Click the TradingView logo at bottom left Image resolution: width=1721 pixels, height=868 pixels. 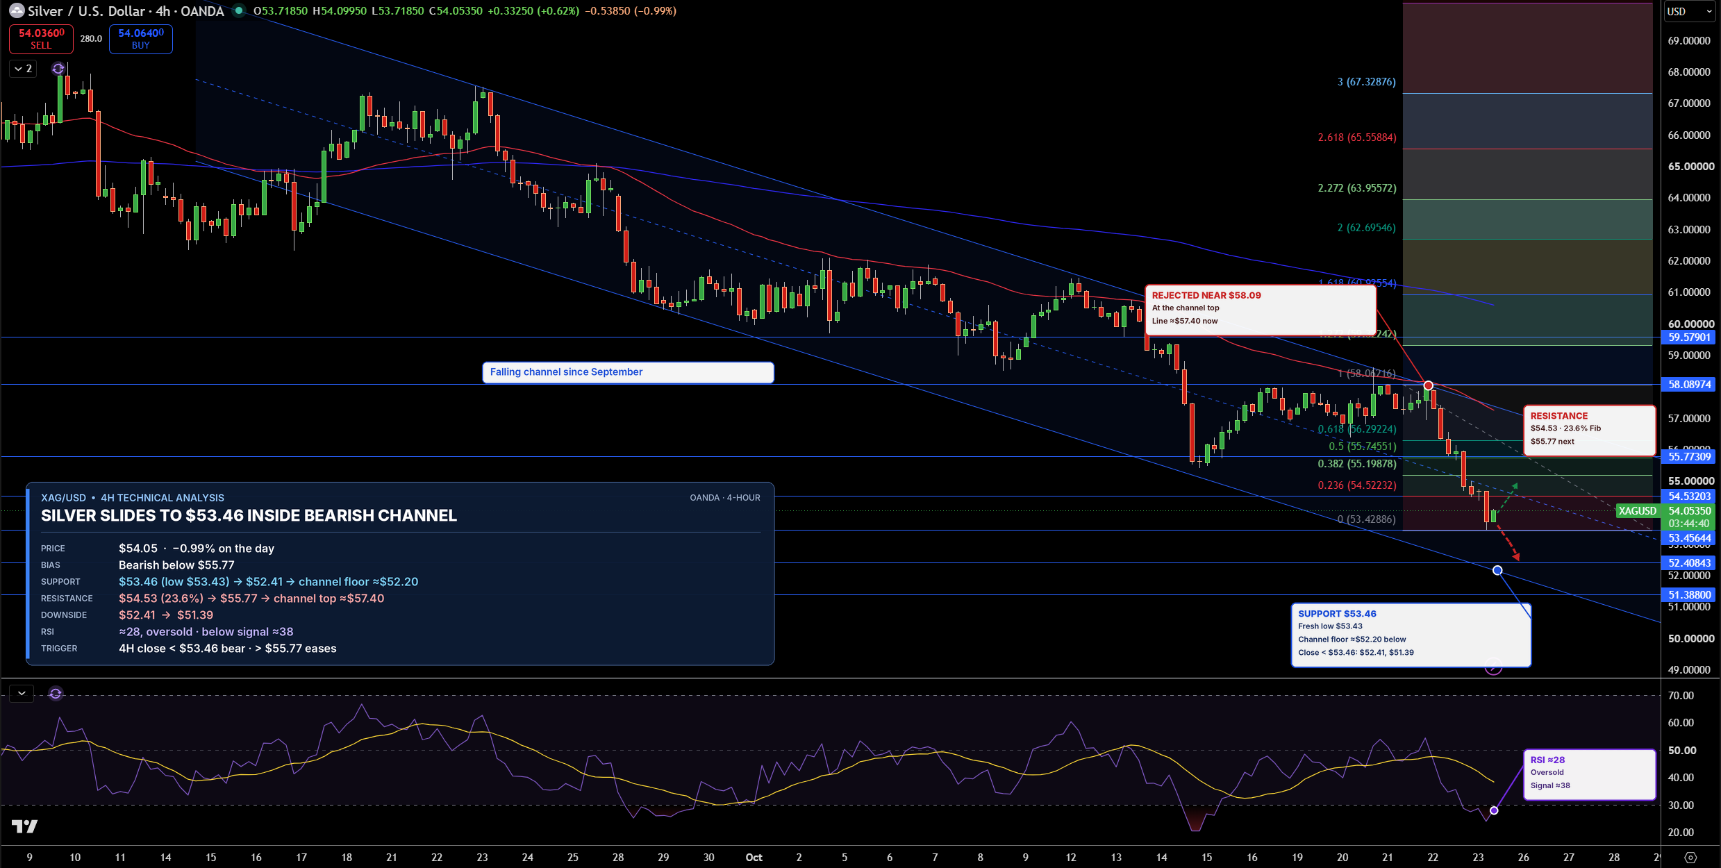tap(24, 826)
